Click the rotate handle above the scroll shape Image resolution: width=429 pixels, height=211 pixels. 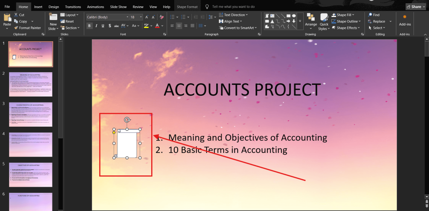click(x=127, y=119)
